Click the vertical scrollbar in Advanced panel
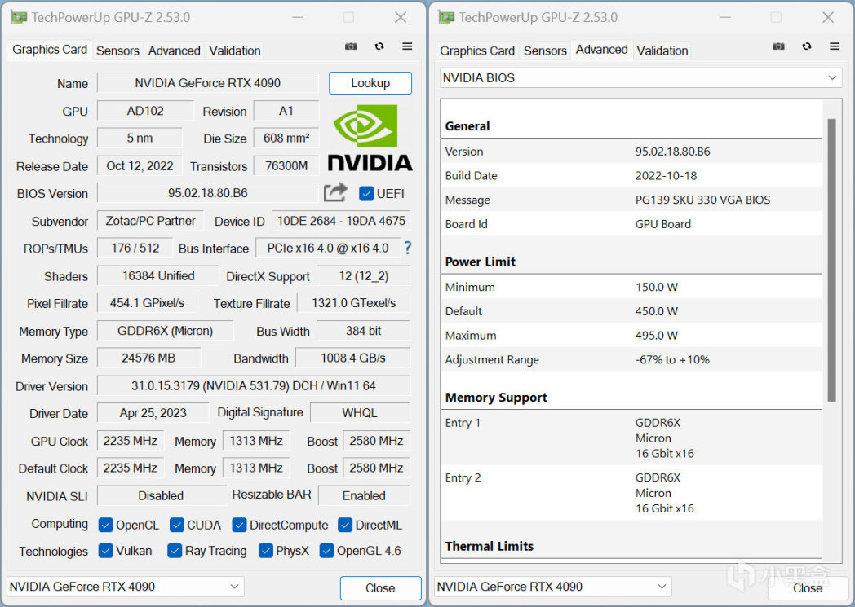 pyautogui.click(x=831, y=260)
